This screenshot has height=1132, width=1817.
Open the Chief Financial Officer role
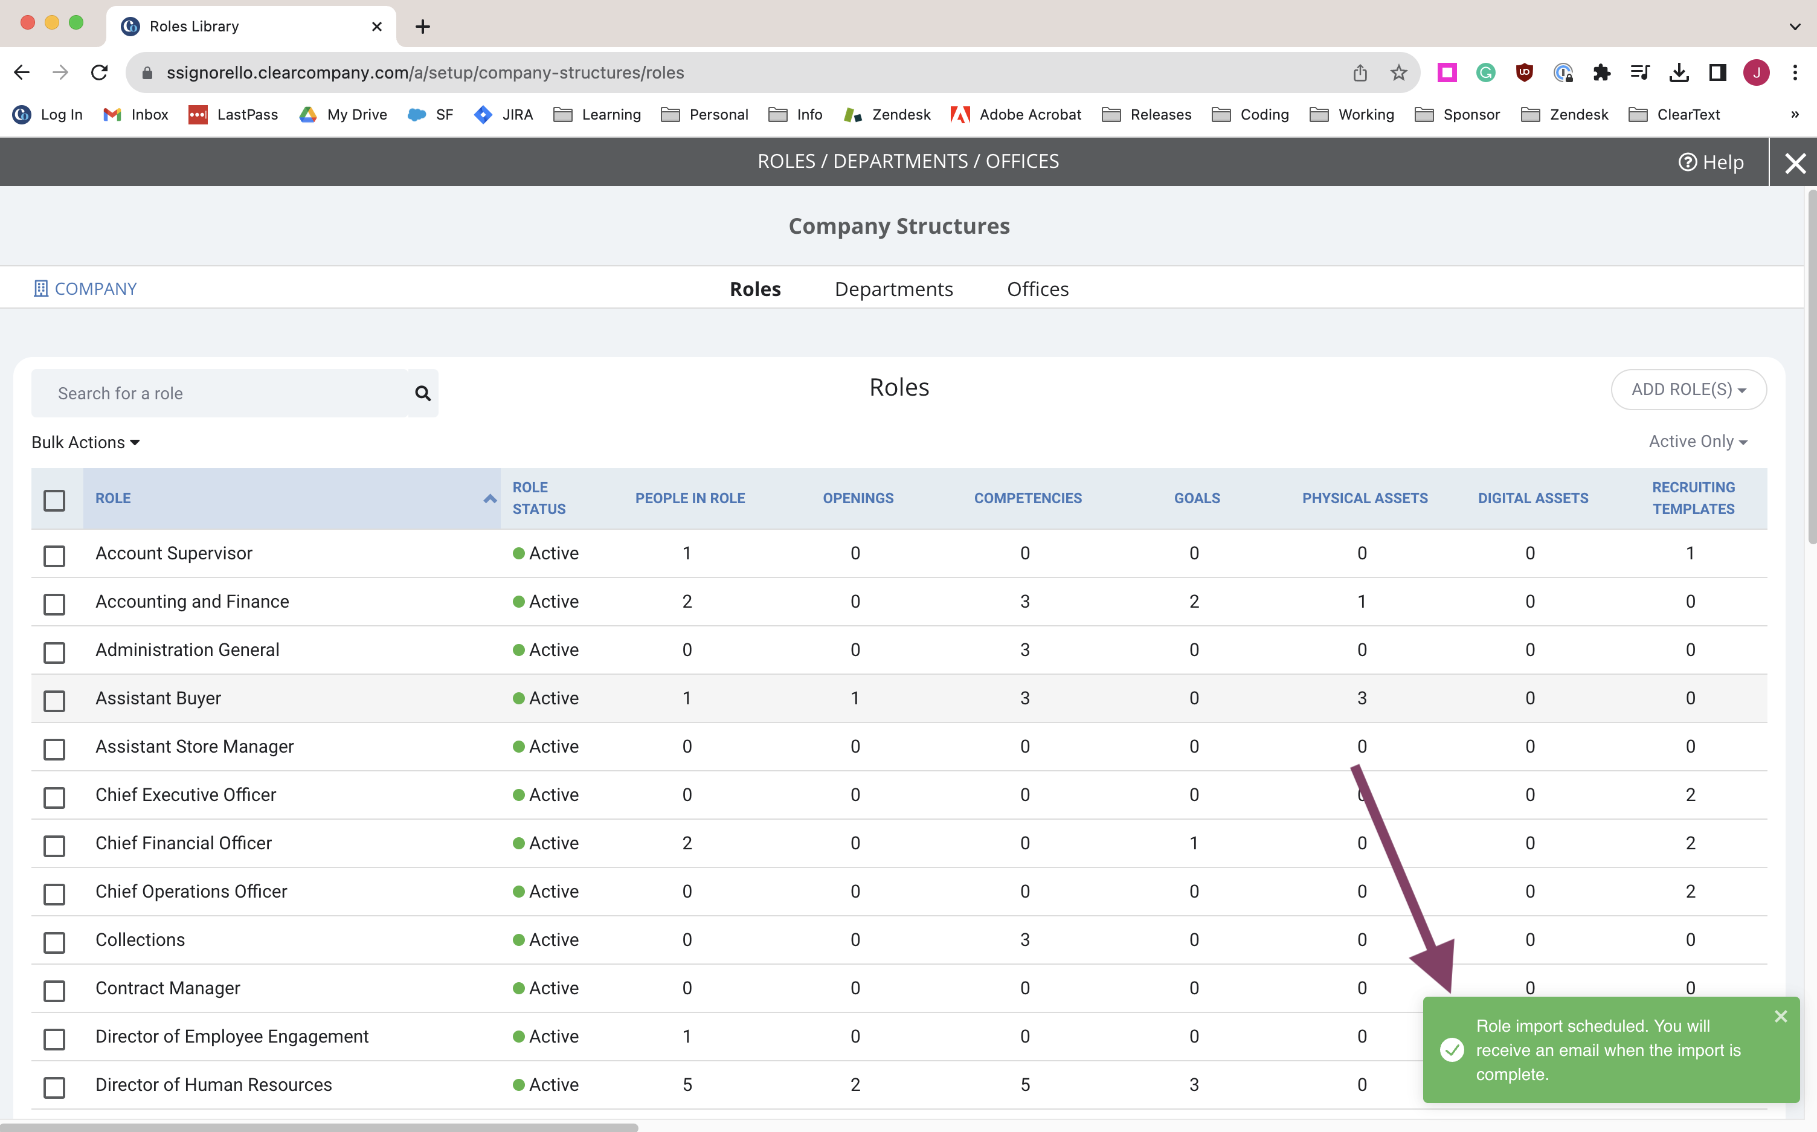coord(184,843)
